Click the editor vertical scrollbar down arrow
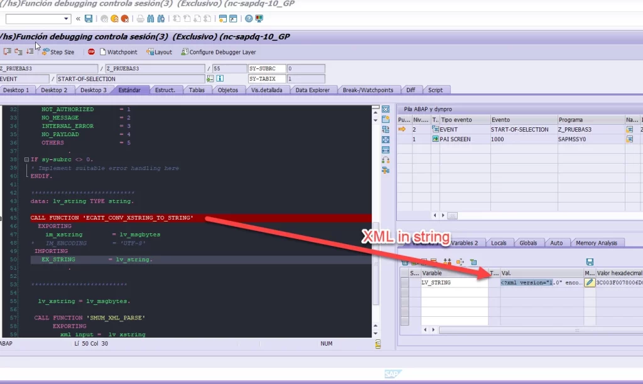The image size is (643, 384). [376, 334]
